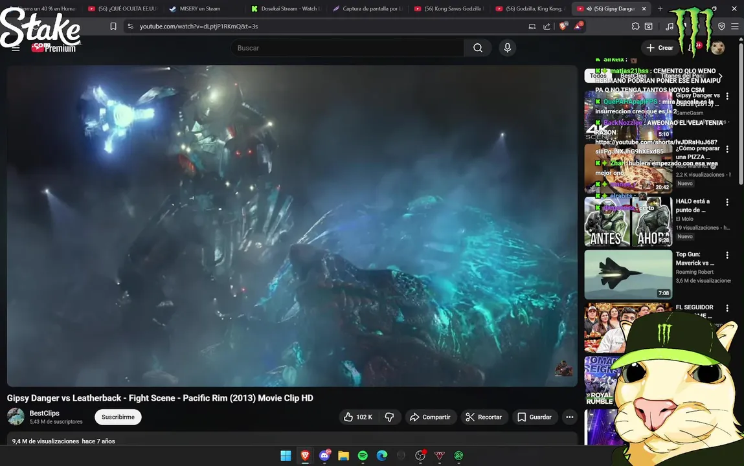
Task: Open the YouTube account avatar menu
Action: (717, 48)
